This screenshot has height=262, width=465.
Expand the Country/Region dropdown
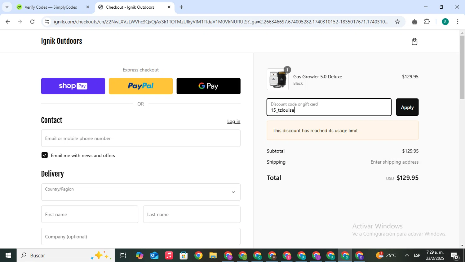[141, 192]
